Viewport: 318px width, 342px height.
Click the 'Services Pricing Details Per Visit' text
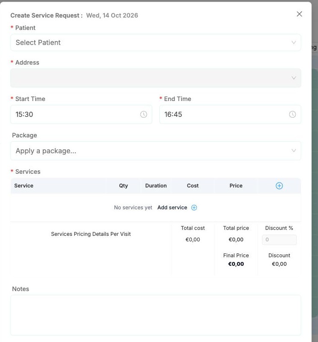(x=91, y=234)
